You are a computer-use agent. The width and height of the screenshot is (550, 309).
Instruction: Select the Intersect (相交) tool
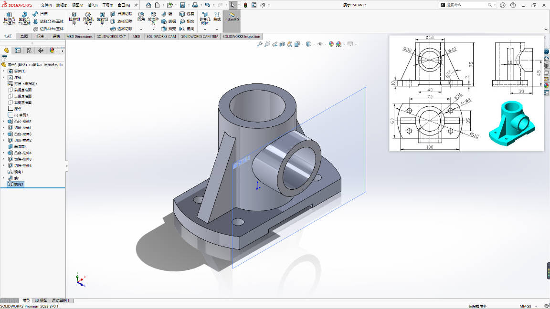[187, 21]
